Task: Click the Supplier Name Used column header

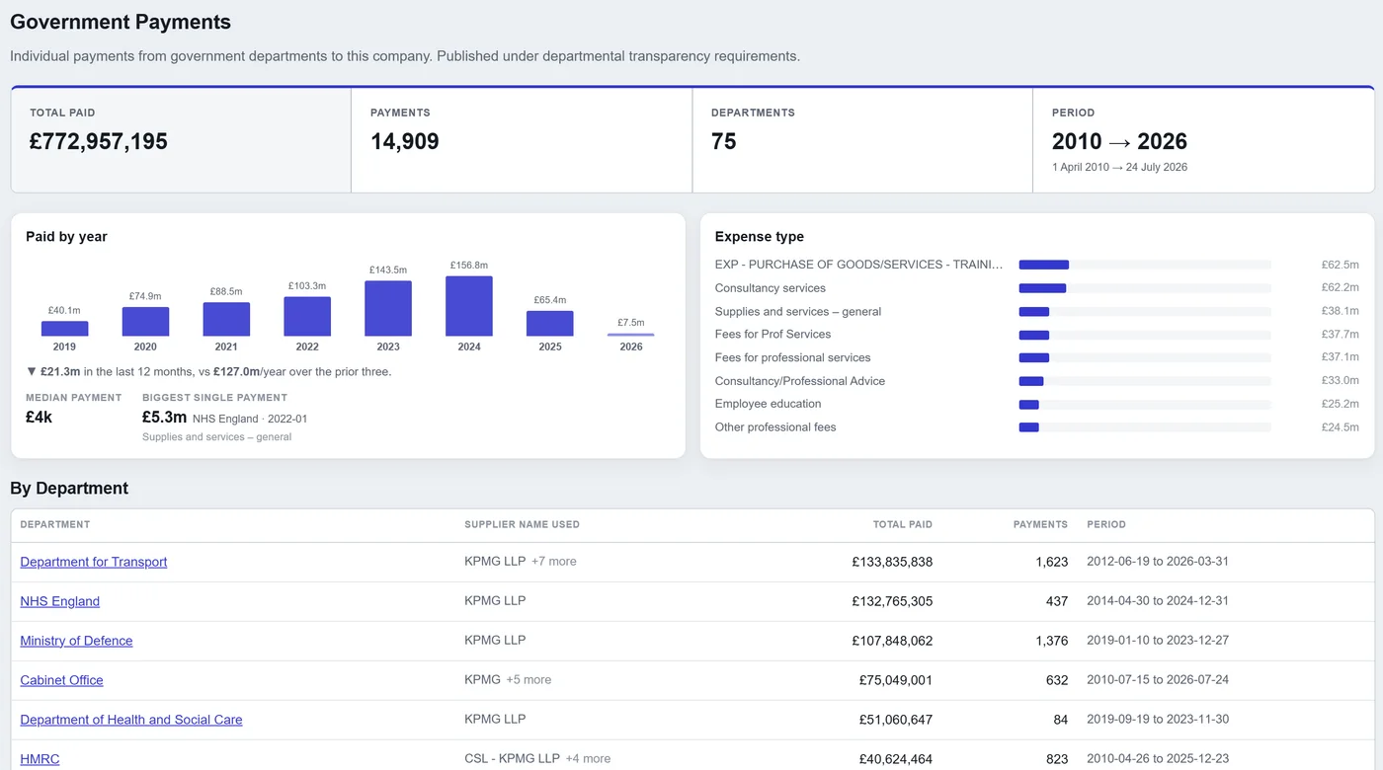Action: point(522,524)
